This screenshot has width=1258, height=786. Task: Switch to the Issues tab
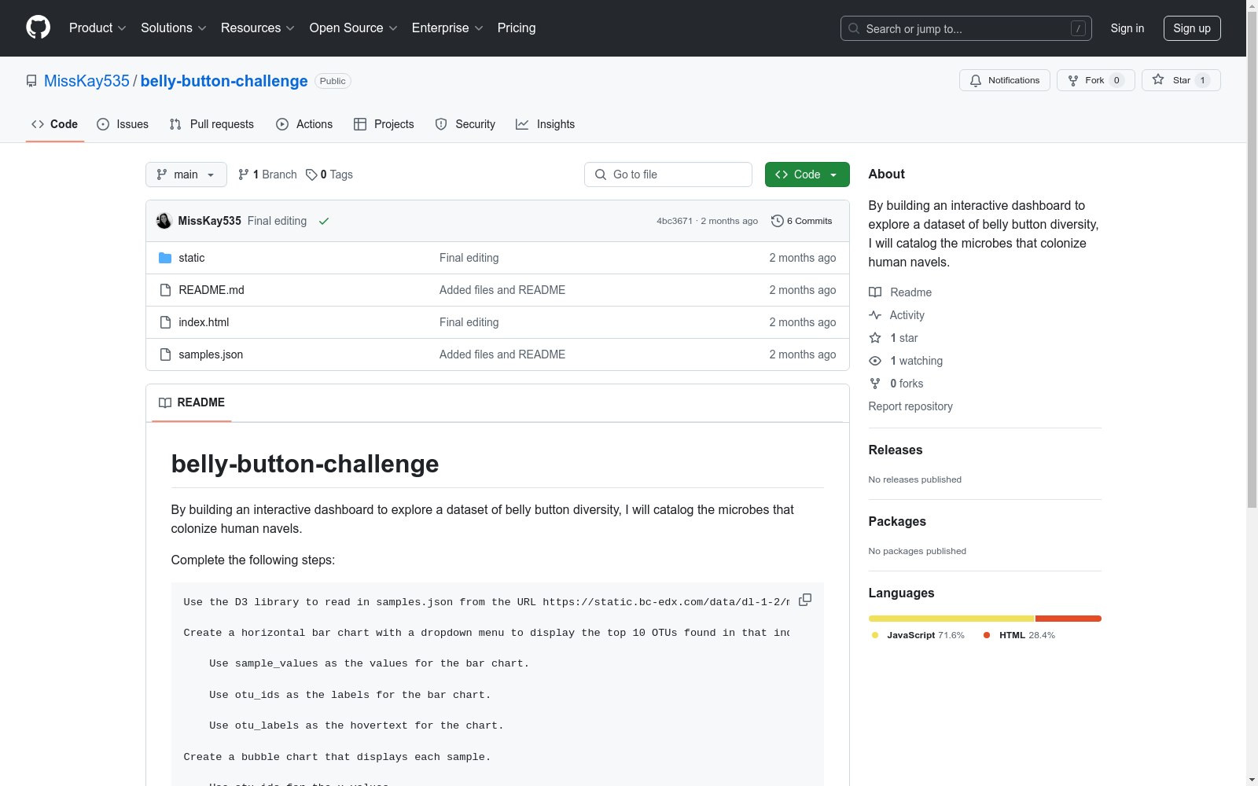pyautogui.click(x=123, y=124)
